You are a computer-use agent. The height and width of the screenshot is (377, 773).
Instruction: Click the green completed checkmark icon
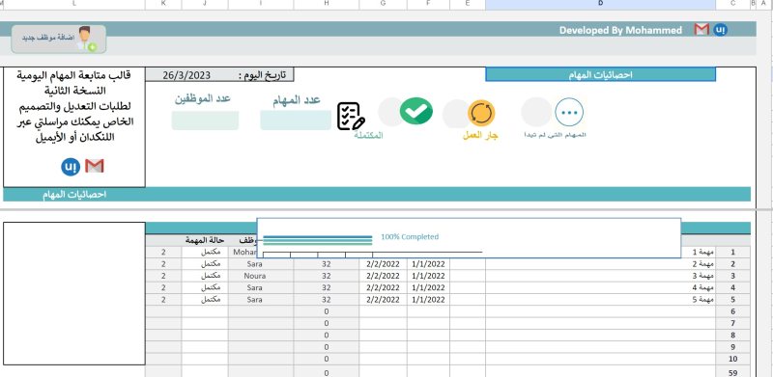click(x=416, y=111)
